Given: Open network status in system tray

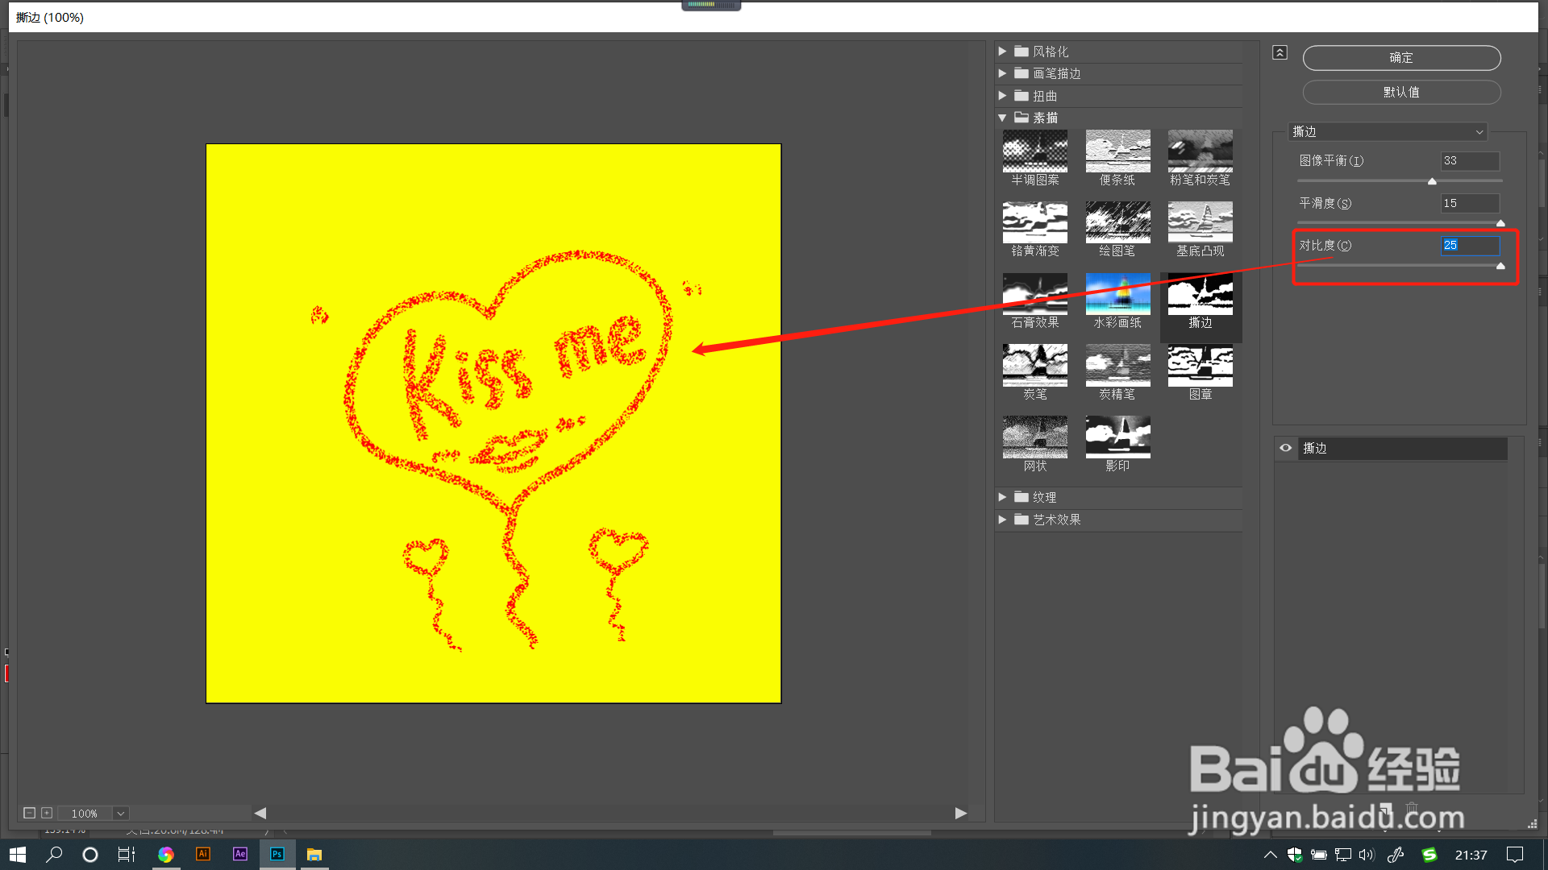Looking at the screenshot, I should [1342, 855].
